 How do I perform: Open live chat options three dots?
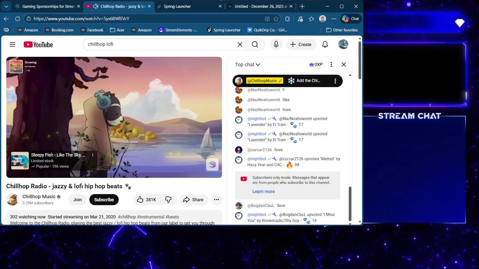pyautogui.click(x=331, y=64)
